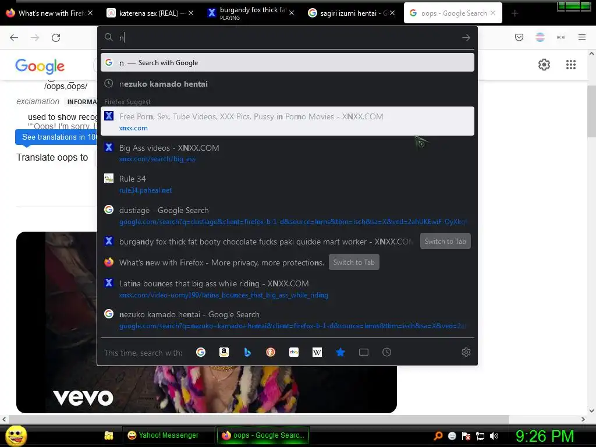Open the Save to Pocket icon

point(519,37)
